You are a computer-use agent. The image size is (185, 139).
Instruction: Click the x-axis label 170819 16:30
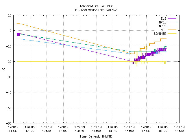[x=179, y=129]
